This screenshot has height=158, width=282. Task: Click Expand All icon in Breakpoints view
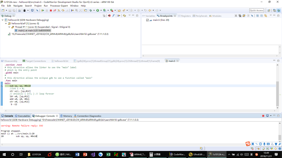(x=257, y=16)
